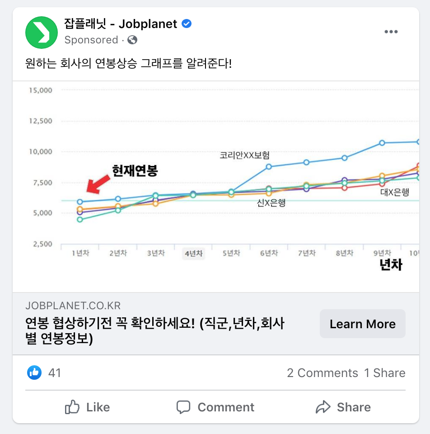Image resolution: width=430 pixels, height=434 pixels.
Task: Click the Learn More button
Action: pos(363,324)
